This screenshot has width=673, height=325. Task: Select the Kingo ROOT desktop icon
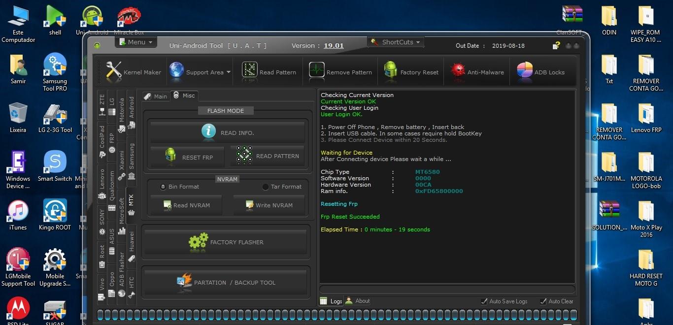(55, 215)
